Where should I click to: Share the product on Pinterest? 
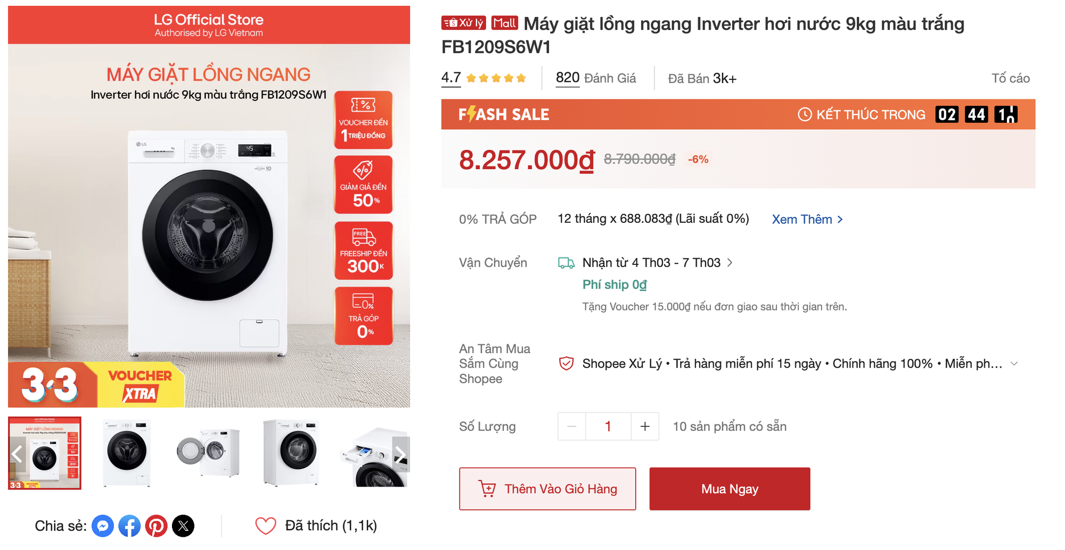coord(157,526)
